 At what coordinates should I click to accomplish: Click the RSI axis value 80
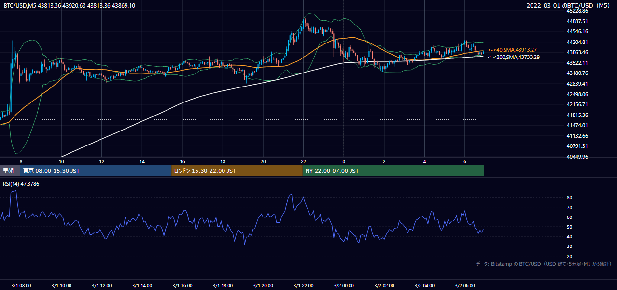[570, 198]
